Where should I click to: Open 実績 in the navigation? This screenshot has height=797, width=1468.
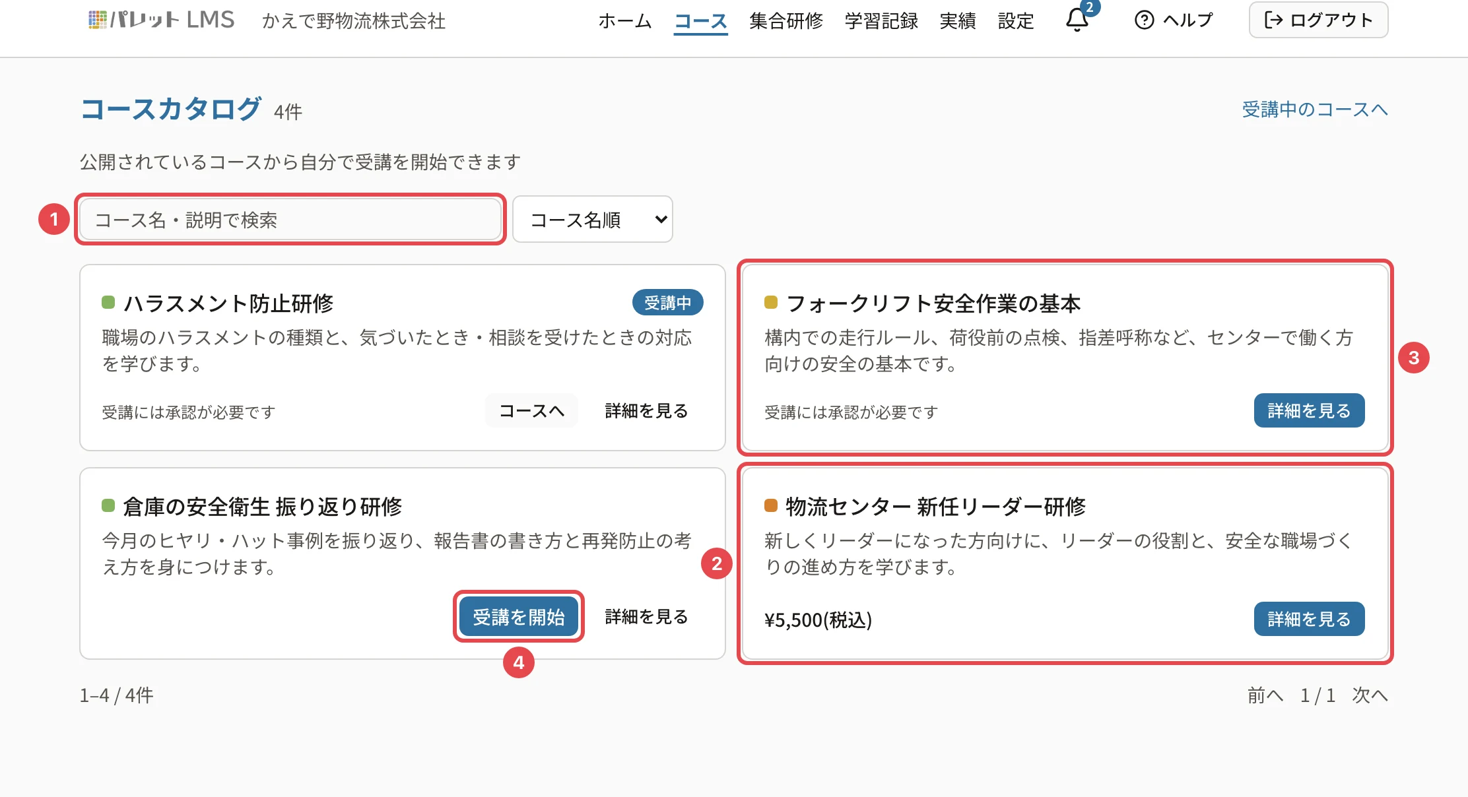[958, 21]
